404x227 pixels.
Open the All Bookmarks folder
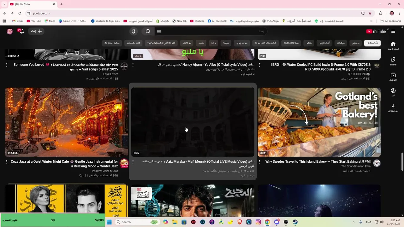click(390, 21)
